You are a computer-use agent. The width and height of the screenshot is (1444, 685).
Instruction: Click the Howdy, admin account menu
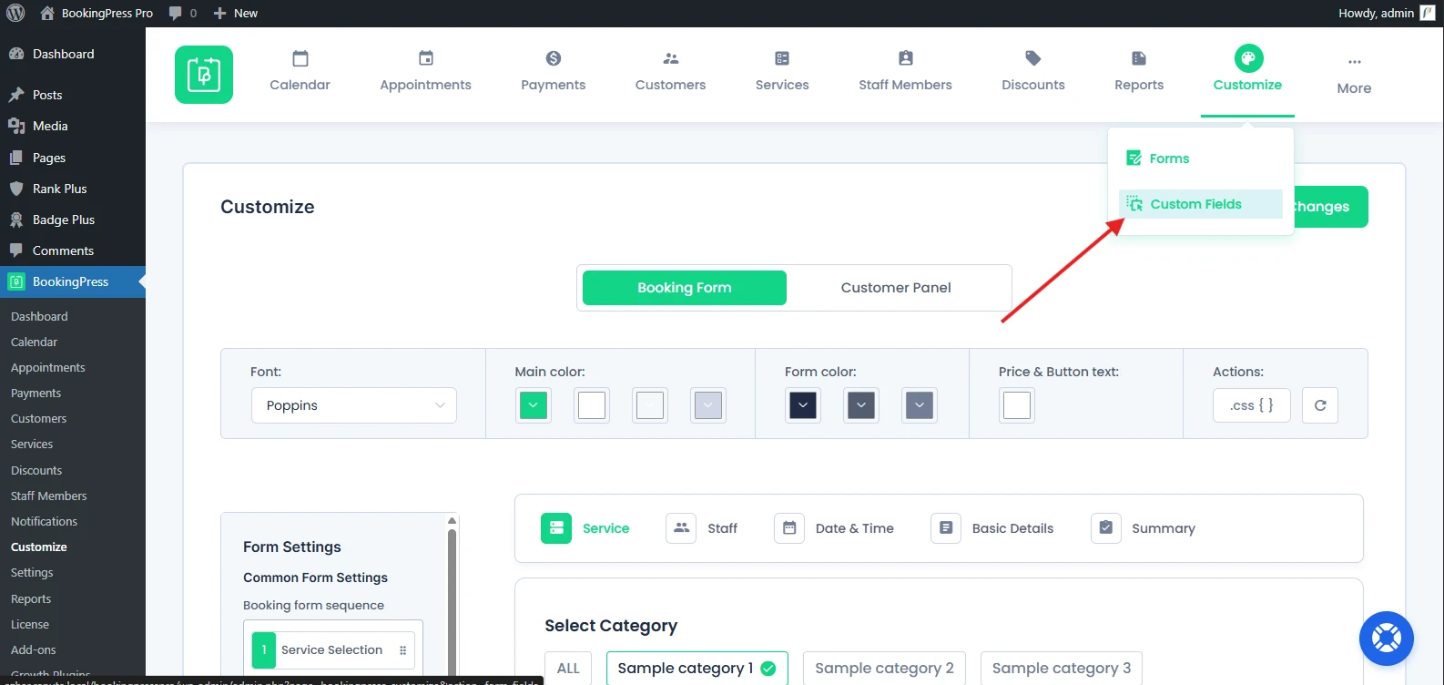pyautogui.click(x=1387, y=13)
